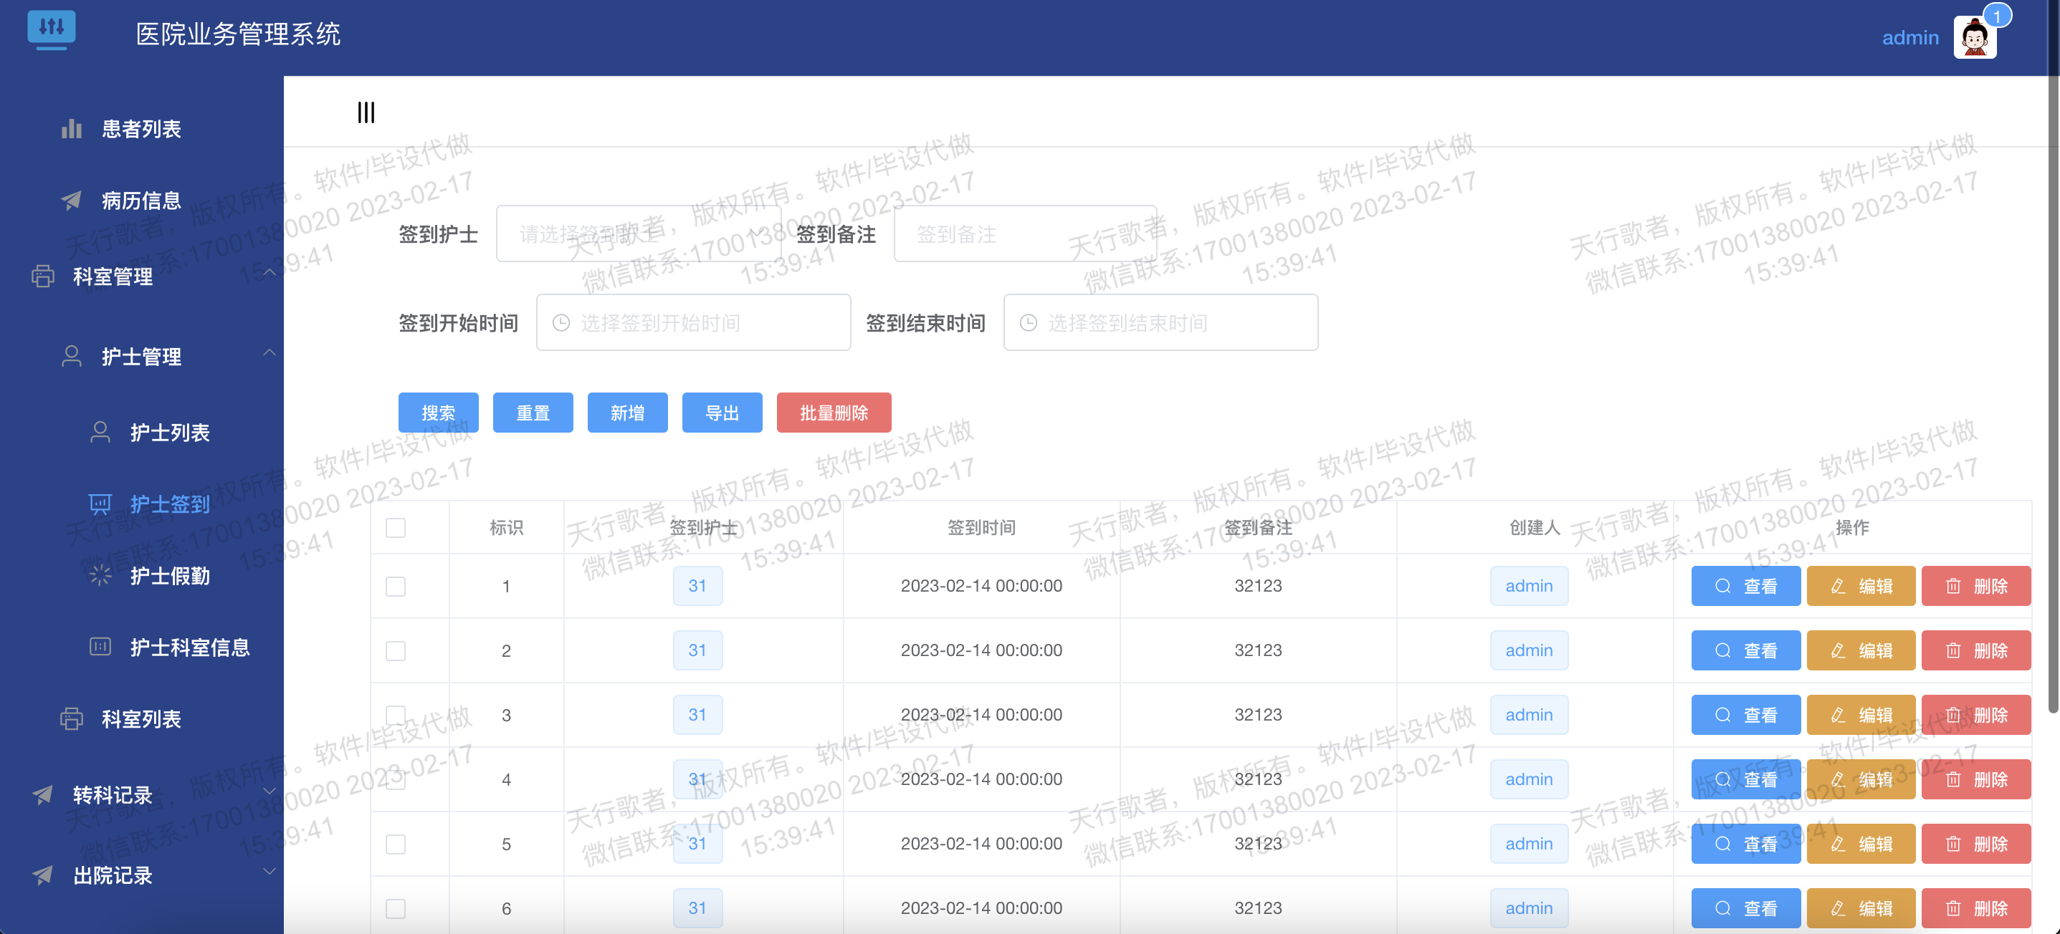Click the admin avatar image

[1974, 37]
